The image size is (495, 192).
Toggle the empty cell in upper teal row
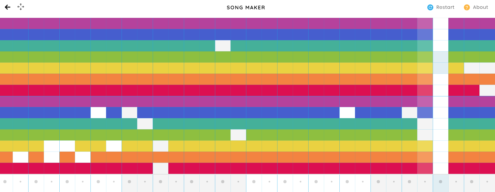point(223,46)
